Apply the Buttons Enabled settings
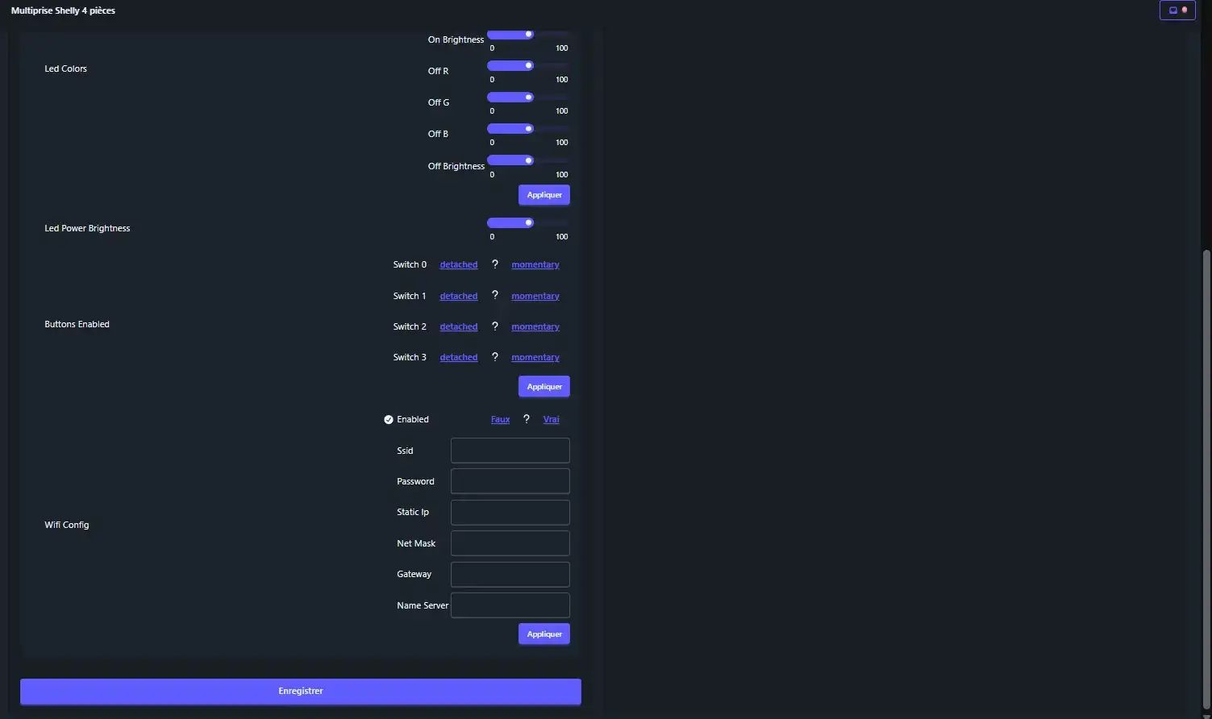Image resolution: width=1212 pixels, height=719 pixels. click(x=544, y=387)
